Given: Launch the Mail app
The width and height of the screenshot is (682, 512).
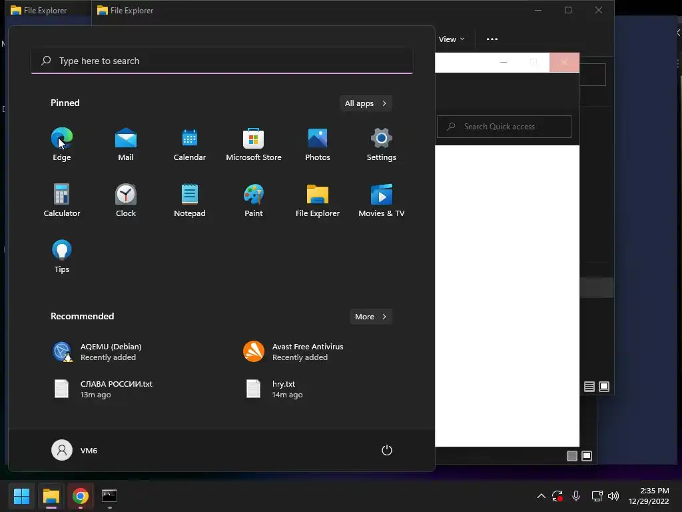Looking at the screenshot, I should pos(126,145).
